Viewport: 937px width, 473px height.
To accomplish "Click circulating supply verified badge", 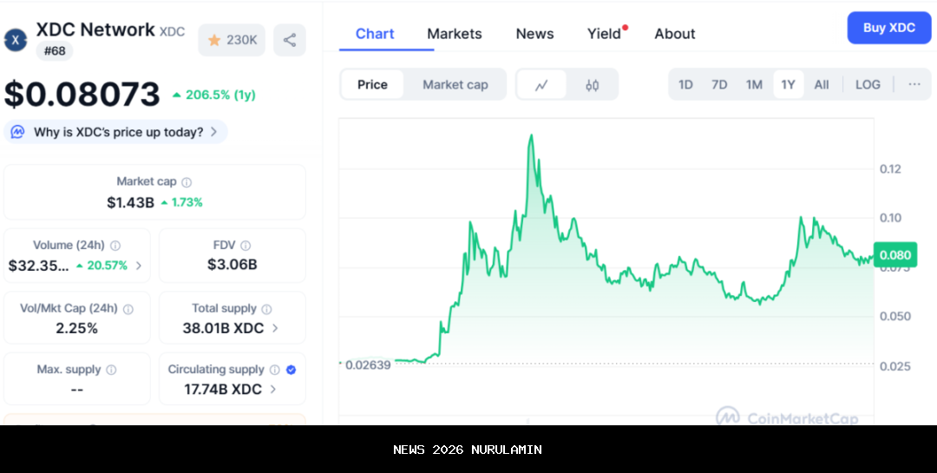I will coord(291,370).
